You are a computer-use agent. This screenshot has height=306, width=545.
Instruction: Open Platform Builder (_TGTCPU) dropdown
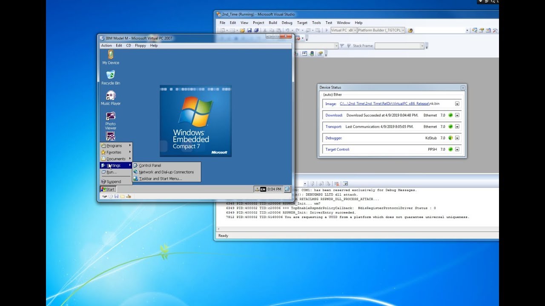click(381, 30)
